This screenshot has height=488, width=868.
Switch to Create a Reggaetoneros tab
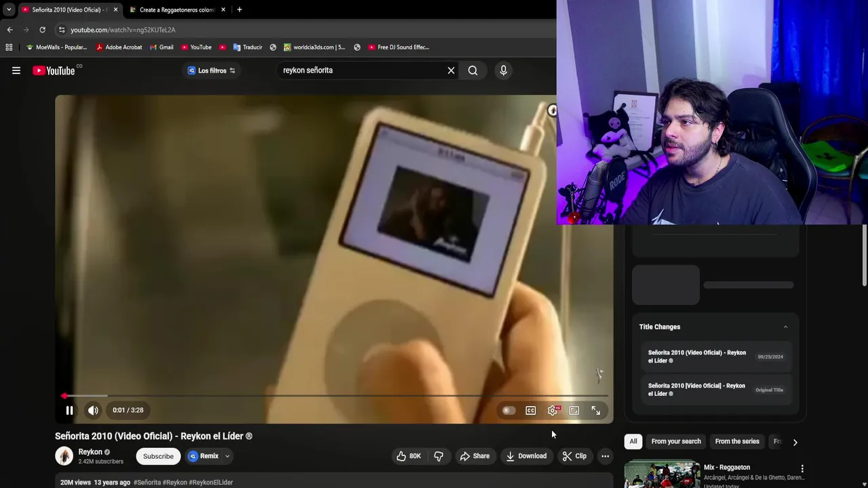tap(176, 9)
